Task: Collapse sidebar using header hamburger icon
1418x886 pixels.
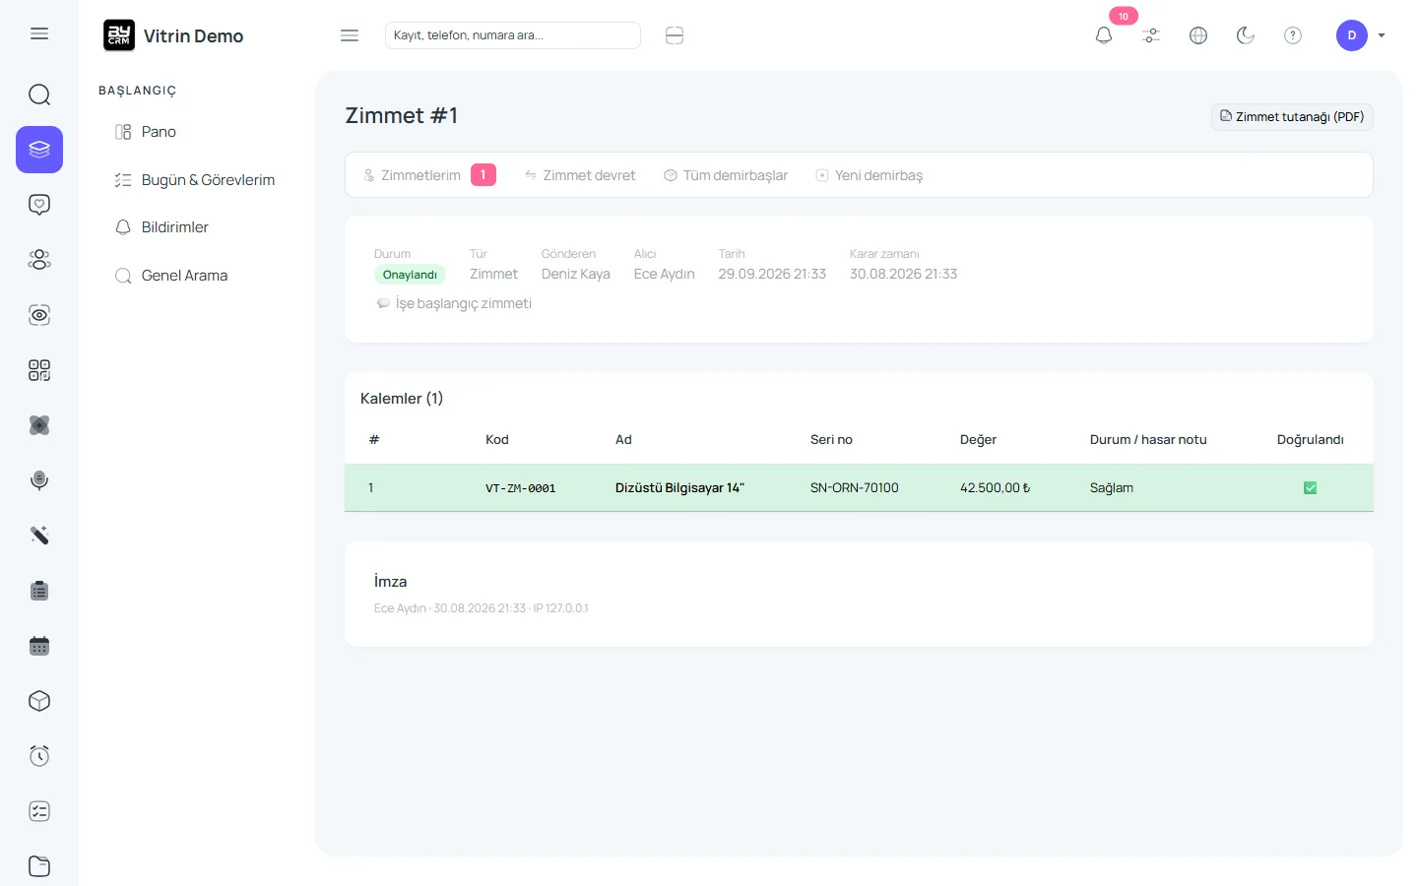Action: coord(350,35)
